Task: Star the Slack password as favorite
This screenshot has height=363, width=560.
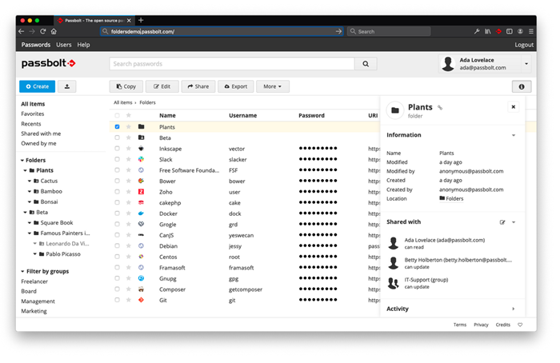Action: [129, 159]
